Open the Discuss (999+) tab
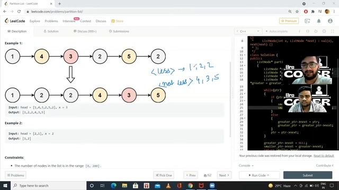The image size is (339, 190). [x=85, y=31]
